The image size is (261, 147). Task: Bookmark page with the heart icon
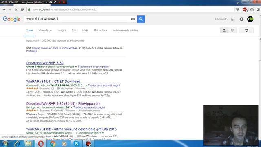(237, 9)
